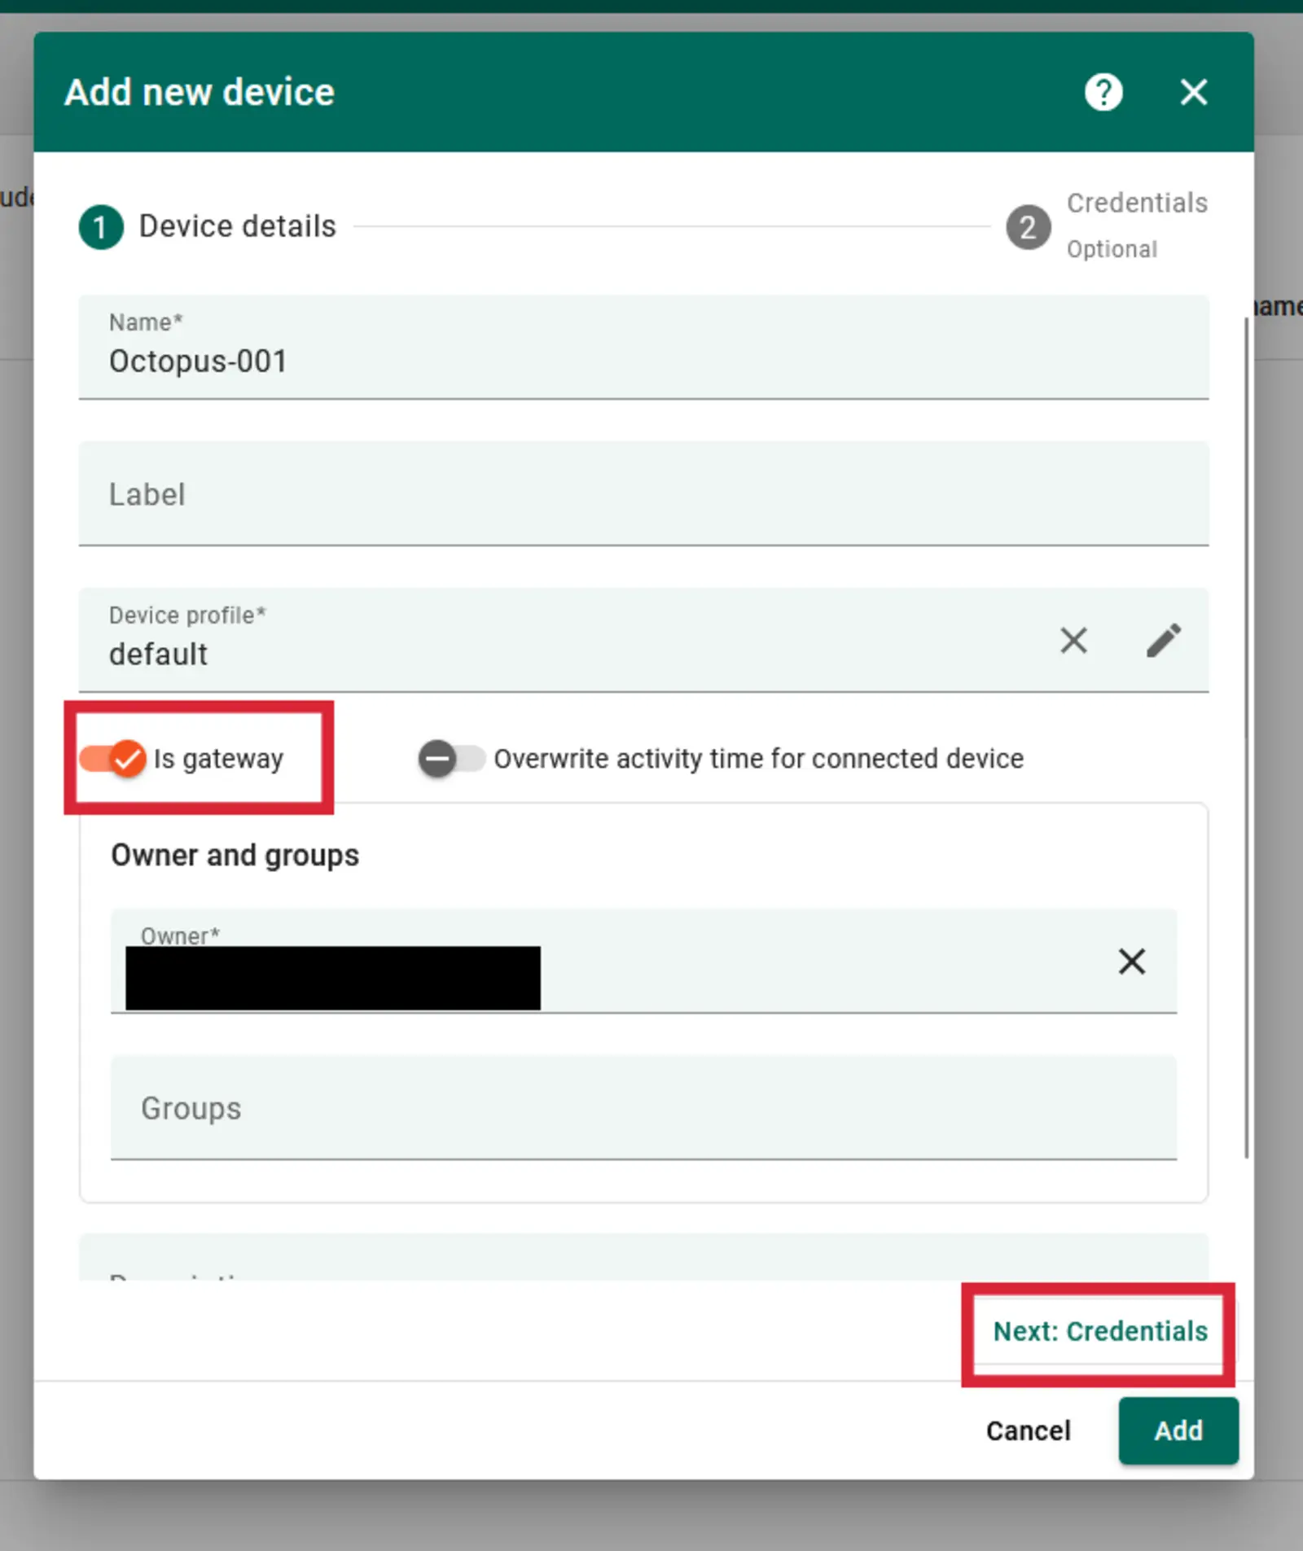Click step 2 circle for Credentials
This screenshot has width=1303, height=1551.
pos(1028,227)
